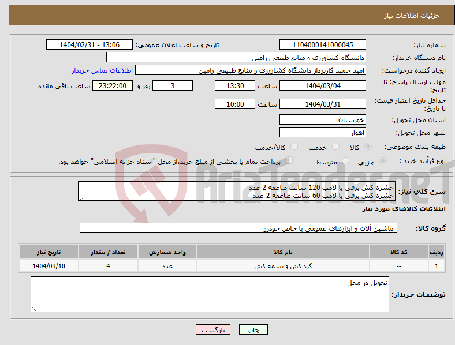Click the item code cell showing --
Viewport: 455px width, 345px height.
[399, 265]
